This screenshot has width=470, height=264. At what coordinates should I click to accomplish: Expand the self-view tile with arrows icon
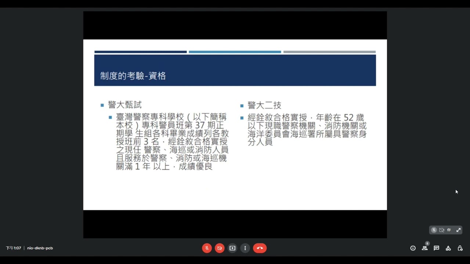coord(458,230)
